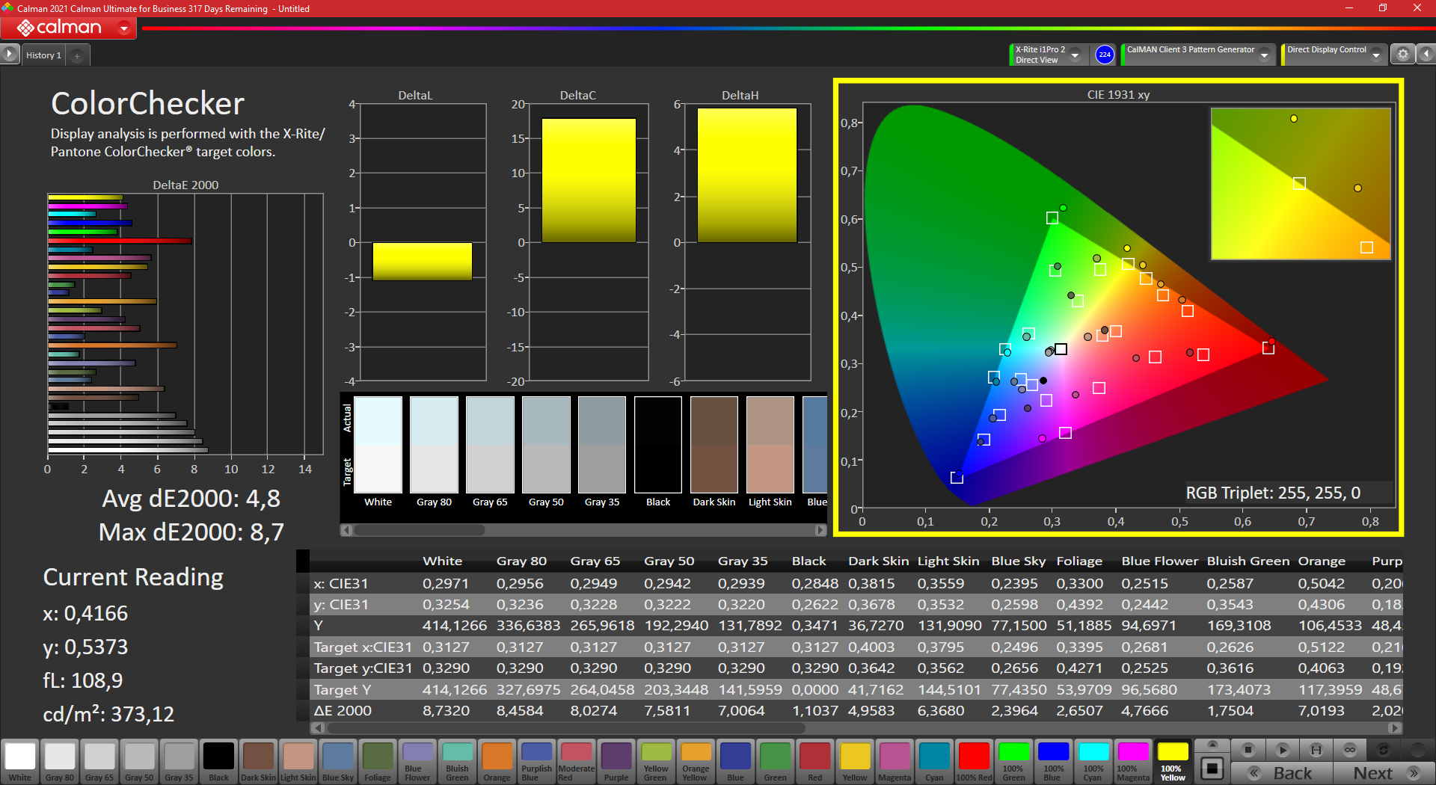
Task: Click the Next button
Action: tap(1384, 773)
